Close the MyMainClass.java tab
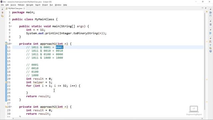 (24, 8)
